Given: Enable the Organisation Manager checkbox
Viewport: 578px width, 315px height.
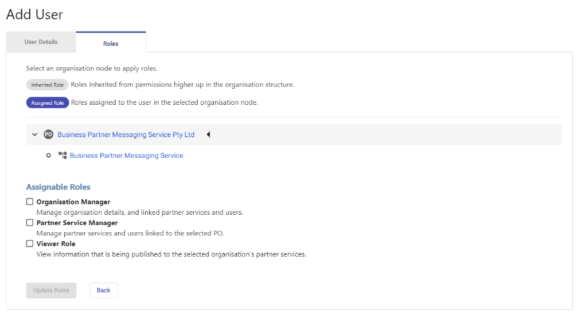Looking at the screenshot, I should coord(30,202).
